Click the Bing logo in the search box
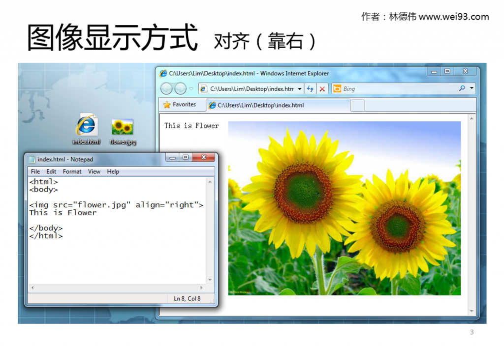This screenshot has height=348, width=504. tap(337, 88)
